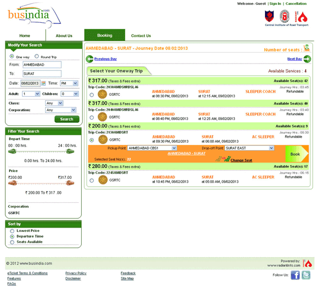The image size is (318, 290).
Task: Open the Drop-off Point dropdown
Action: [x=249, y=148]
